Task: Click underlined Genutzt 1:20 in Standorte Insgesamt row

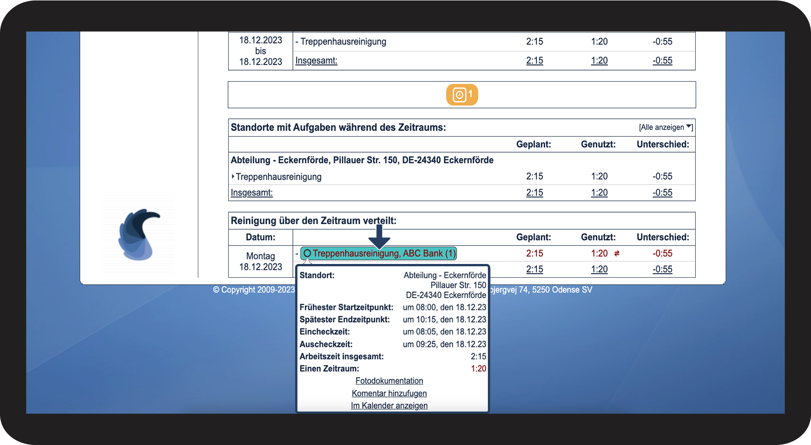Action: tap(599, 193)
